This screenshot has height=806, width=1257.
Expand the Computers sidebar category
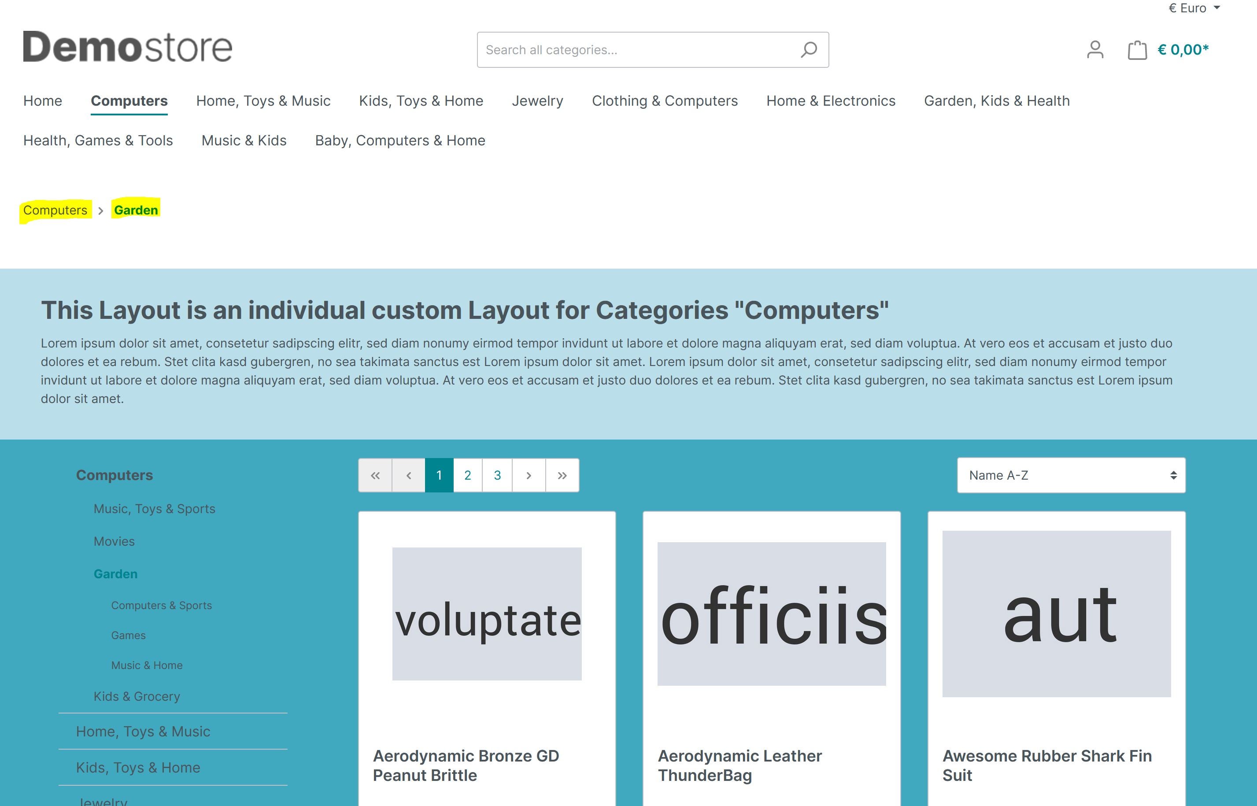pyautogui.click(x=115, y=474)
